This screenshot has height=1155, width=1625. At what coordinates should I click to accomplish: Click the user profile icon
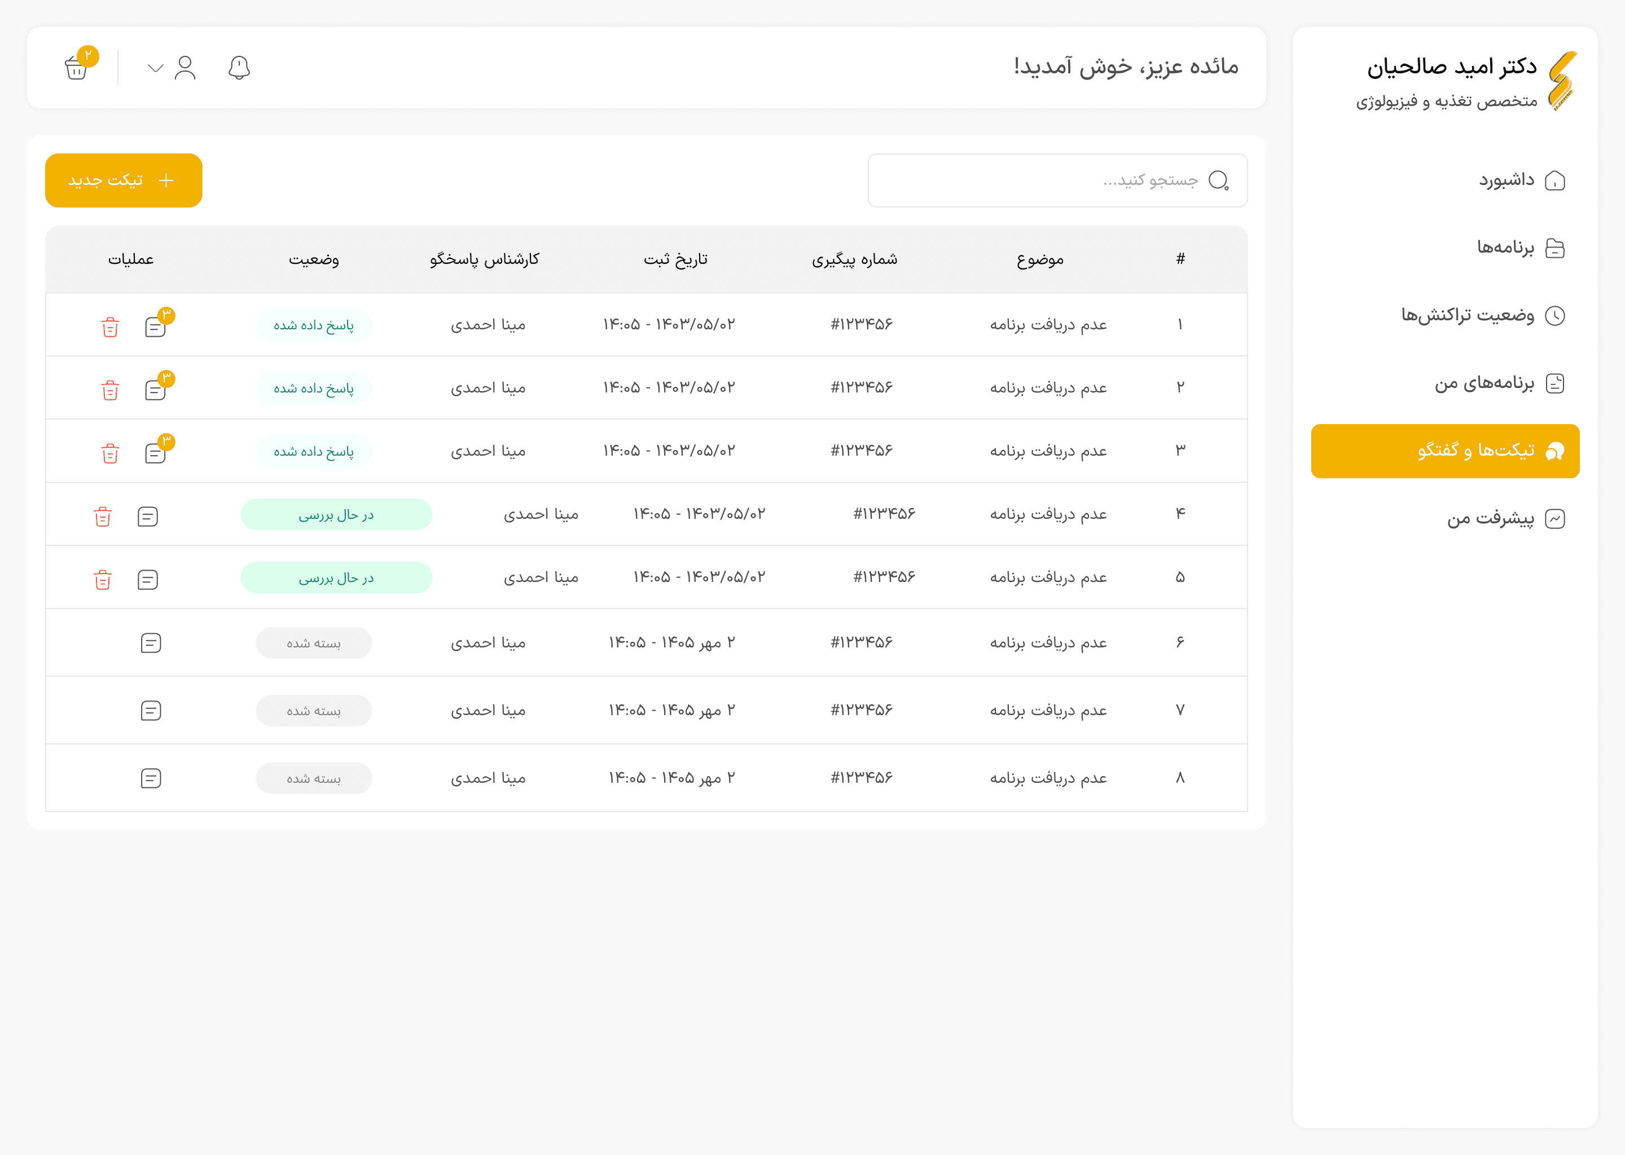tap(185, 68)
